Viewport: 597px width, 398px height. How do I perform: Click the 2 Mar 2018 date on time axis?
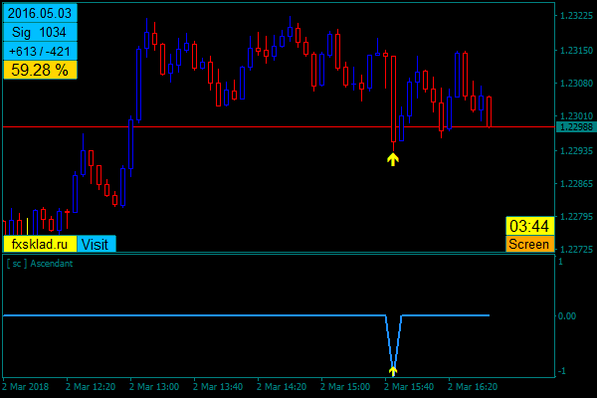(26, 385)
